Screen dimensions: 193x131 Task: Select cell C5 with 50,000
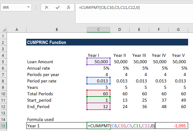click(x=98, y=61)
